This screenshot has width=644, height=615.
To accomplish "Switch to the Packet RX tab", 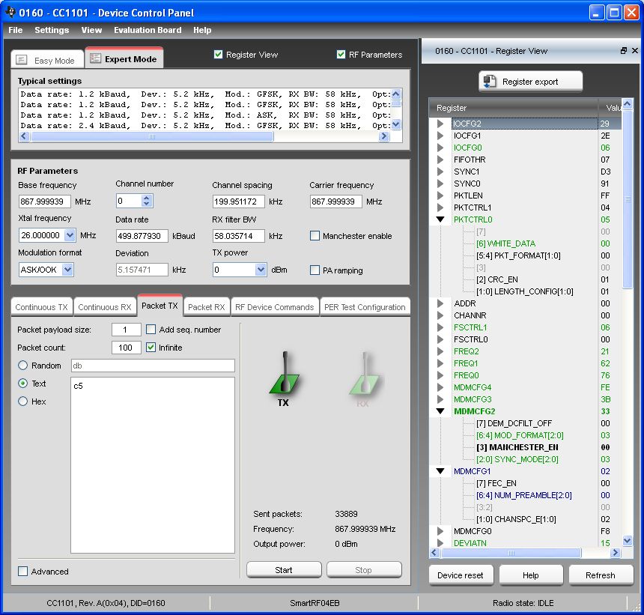I will [x=207, y=307].
